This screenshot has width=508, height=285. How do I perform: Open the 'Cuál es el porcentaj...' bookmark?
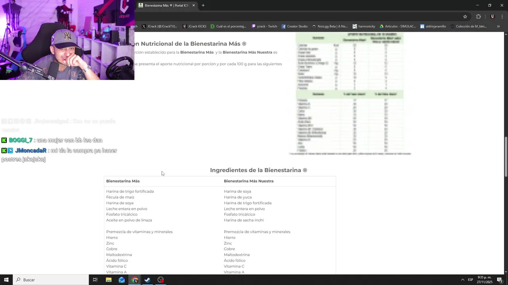(229, 27)
